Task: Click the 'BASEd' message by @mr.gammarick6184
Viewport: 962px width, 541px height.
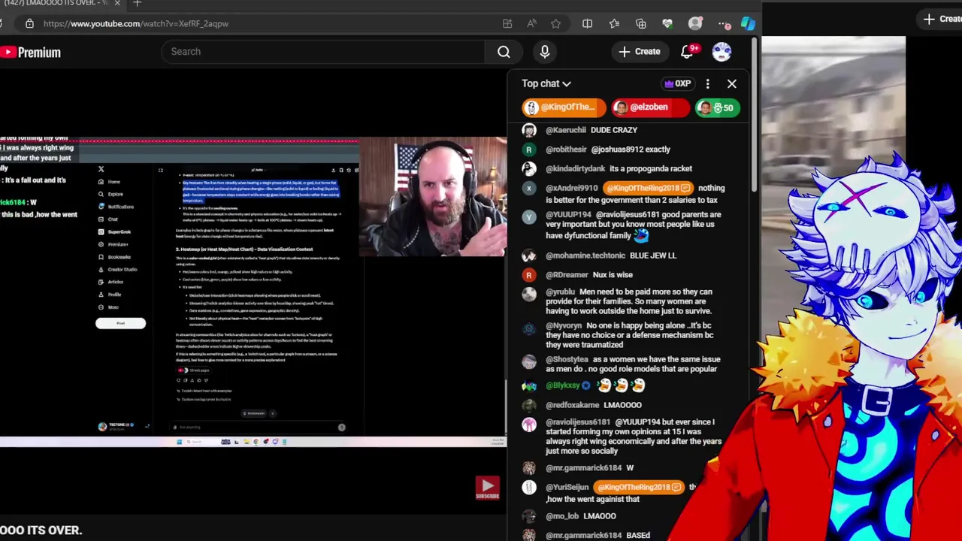Action: [638, 536]
